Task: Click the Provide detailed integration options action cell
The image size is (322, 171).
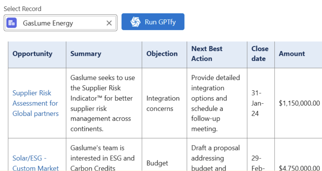Action: pyautogui.click(x=215, y=103)
